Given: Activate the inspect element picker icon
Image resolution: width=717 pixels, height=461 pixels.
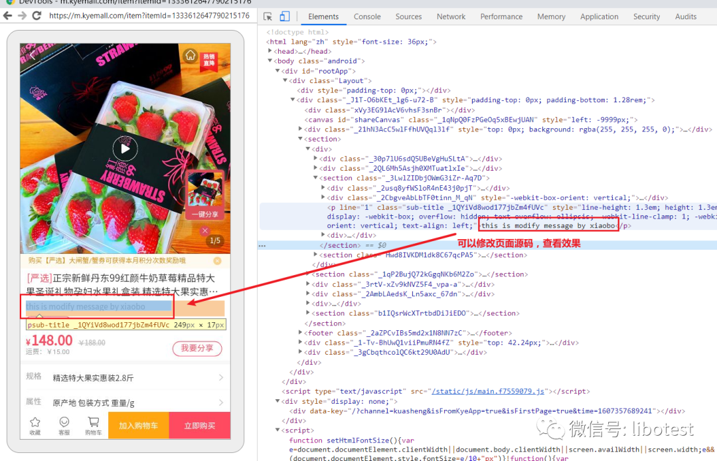Looking at the screenshot, I should [268, 17].
